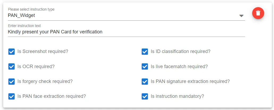Toggle the Is OCR required checkbox
The height and width of the screenshot is (110, 274).
click(x=11, y=67)
